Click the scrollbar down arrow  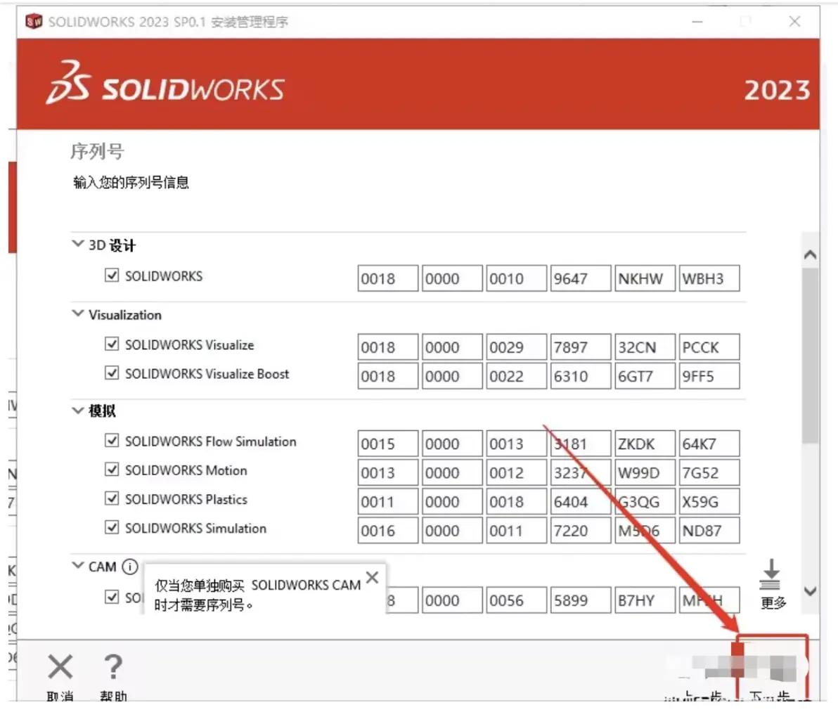click(x=810, y=591)
